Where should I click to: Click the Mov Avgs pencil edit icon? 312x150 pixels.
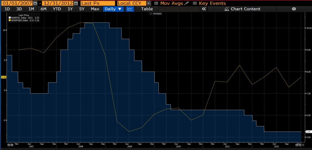(x=187, y=3)
